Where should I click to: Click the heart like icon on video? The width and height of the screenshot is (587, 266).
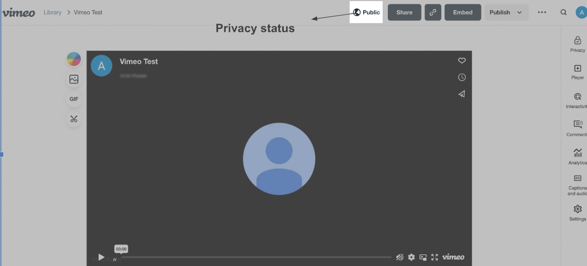[462, 60]
